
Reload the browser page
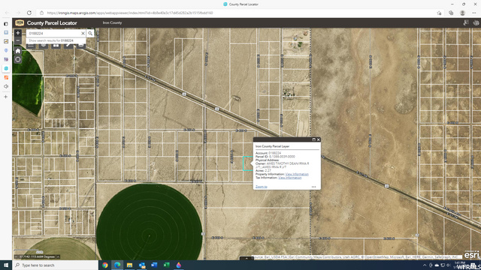(29, 13)
